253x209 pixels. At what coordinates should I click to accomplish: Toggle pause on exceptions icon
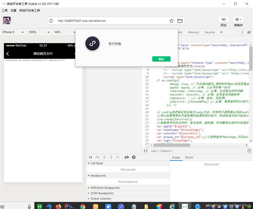(x=134, y=157)
